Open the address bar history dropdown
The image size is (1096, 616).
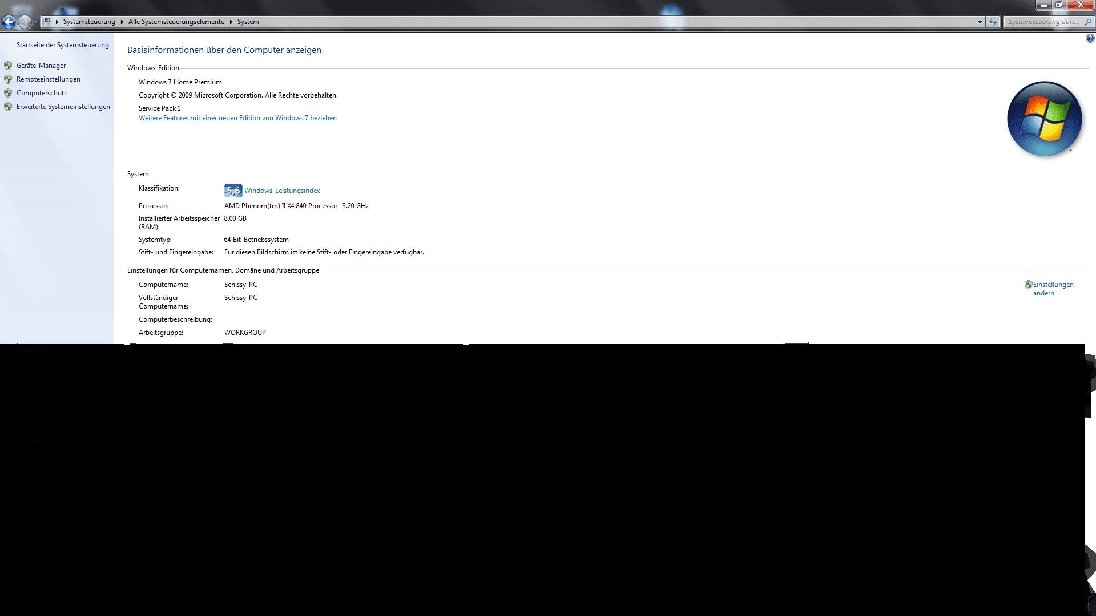(980, 22)
